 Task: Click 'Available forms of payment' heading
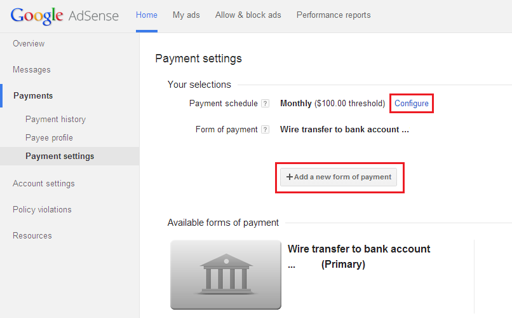pos(223,223)
